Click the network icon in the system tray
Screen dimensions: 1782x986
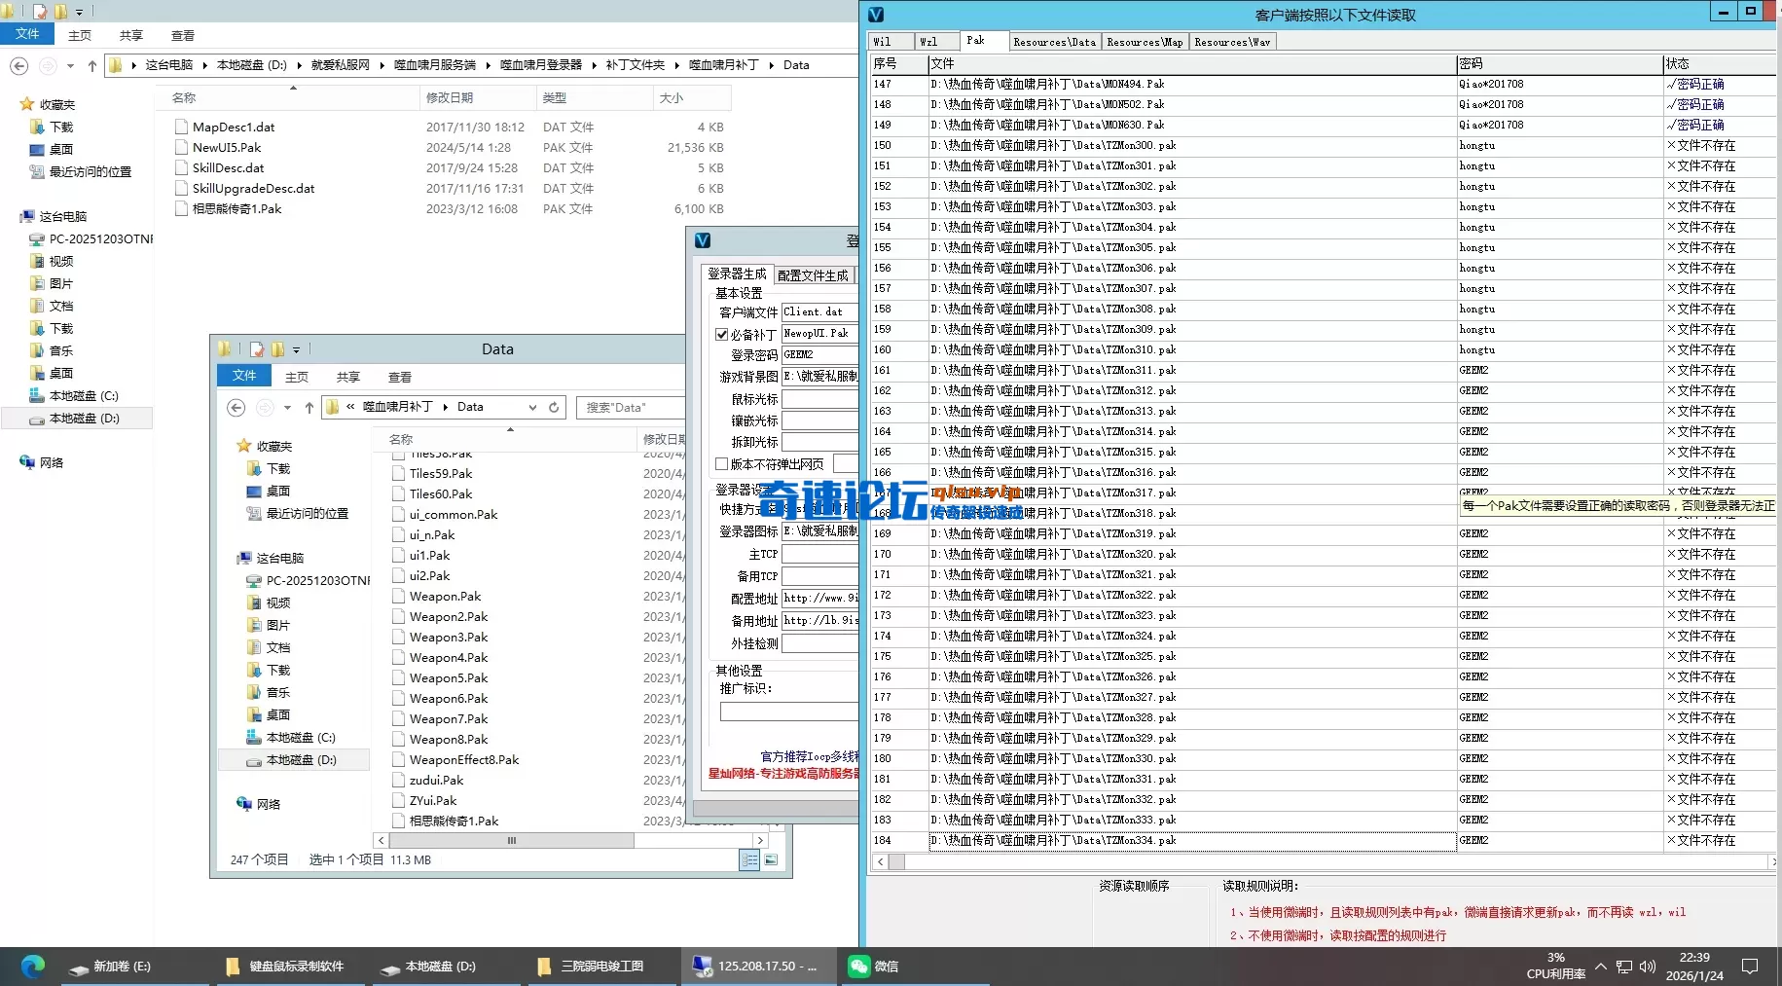coord(1623,966)
